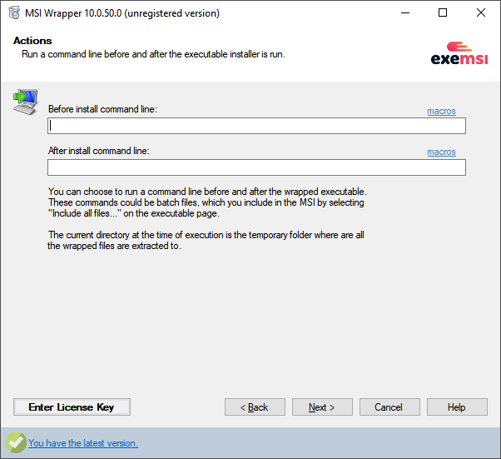
Task: Click the window title text 'MSI Wrapper 10.0.50.0'
Action: (122, 13)
